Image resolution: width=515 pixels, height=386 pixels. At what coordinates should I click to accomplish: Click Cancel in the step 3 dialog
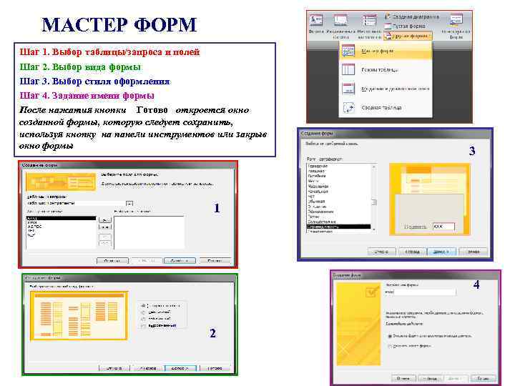pos(381,252)
